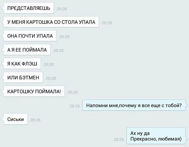Image resolution: width=189 pixels, height=147 pixels.
Task: Click the 20:26 timestamp beside 'Ах ну да' reply
Action: coord(119,139)
